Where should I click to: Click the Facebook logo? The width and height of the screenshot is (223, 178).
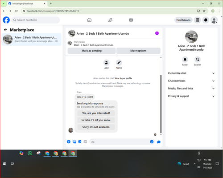click(x=6, y=20)
